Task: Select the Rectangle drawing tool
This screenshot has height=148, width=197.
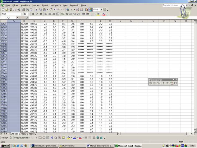Action: point(40,137)
